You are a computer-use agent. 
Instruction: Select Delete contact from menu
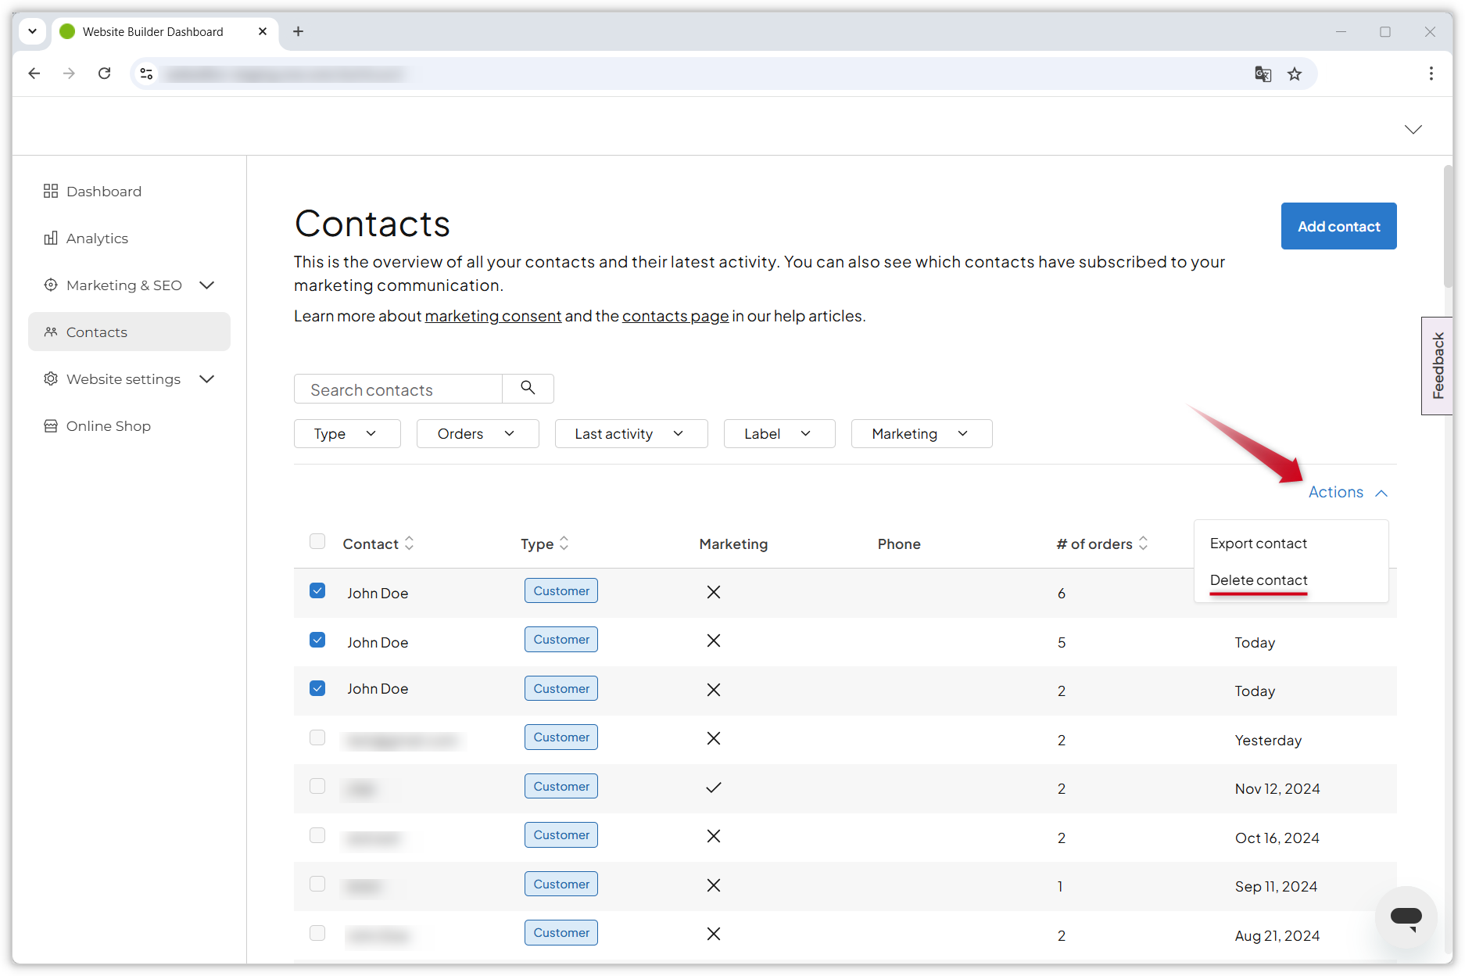click(x=1258, y=580)
